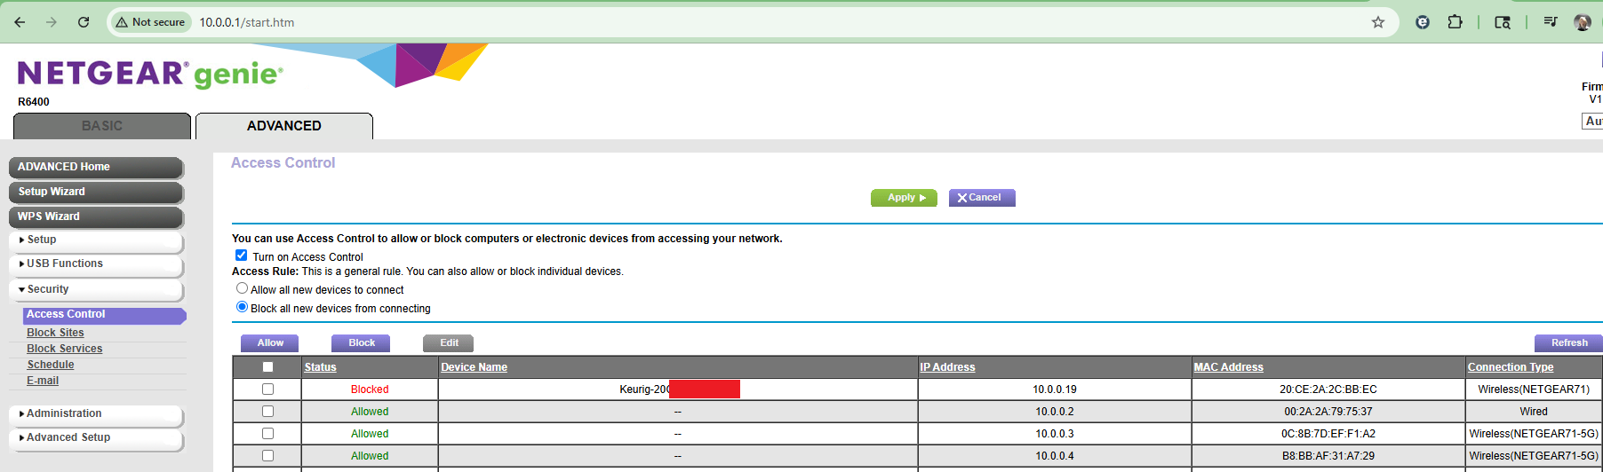
Task: Check the box for device 10.0.0.3
Action: (267, 434)
